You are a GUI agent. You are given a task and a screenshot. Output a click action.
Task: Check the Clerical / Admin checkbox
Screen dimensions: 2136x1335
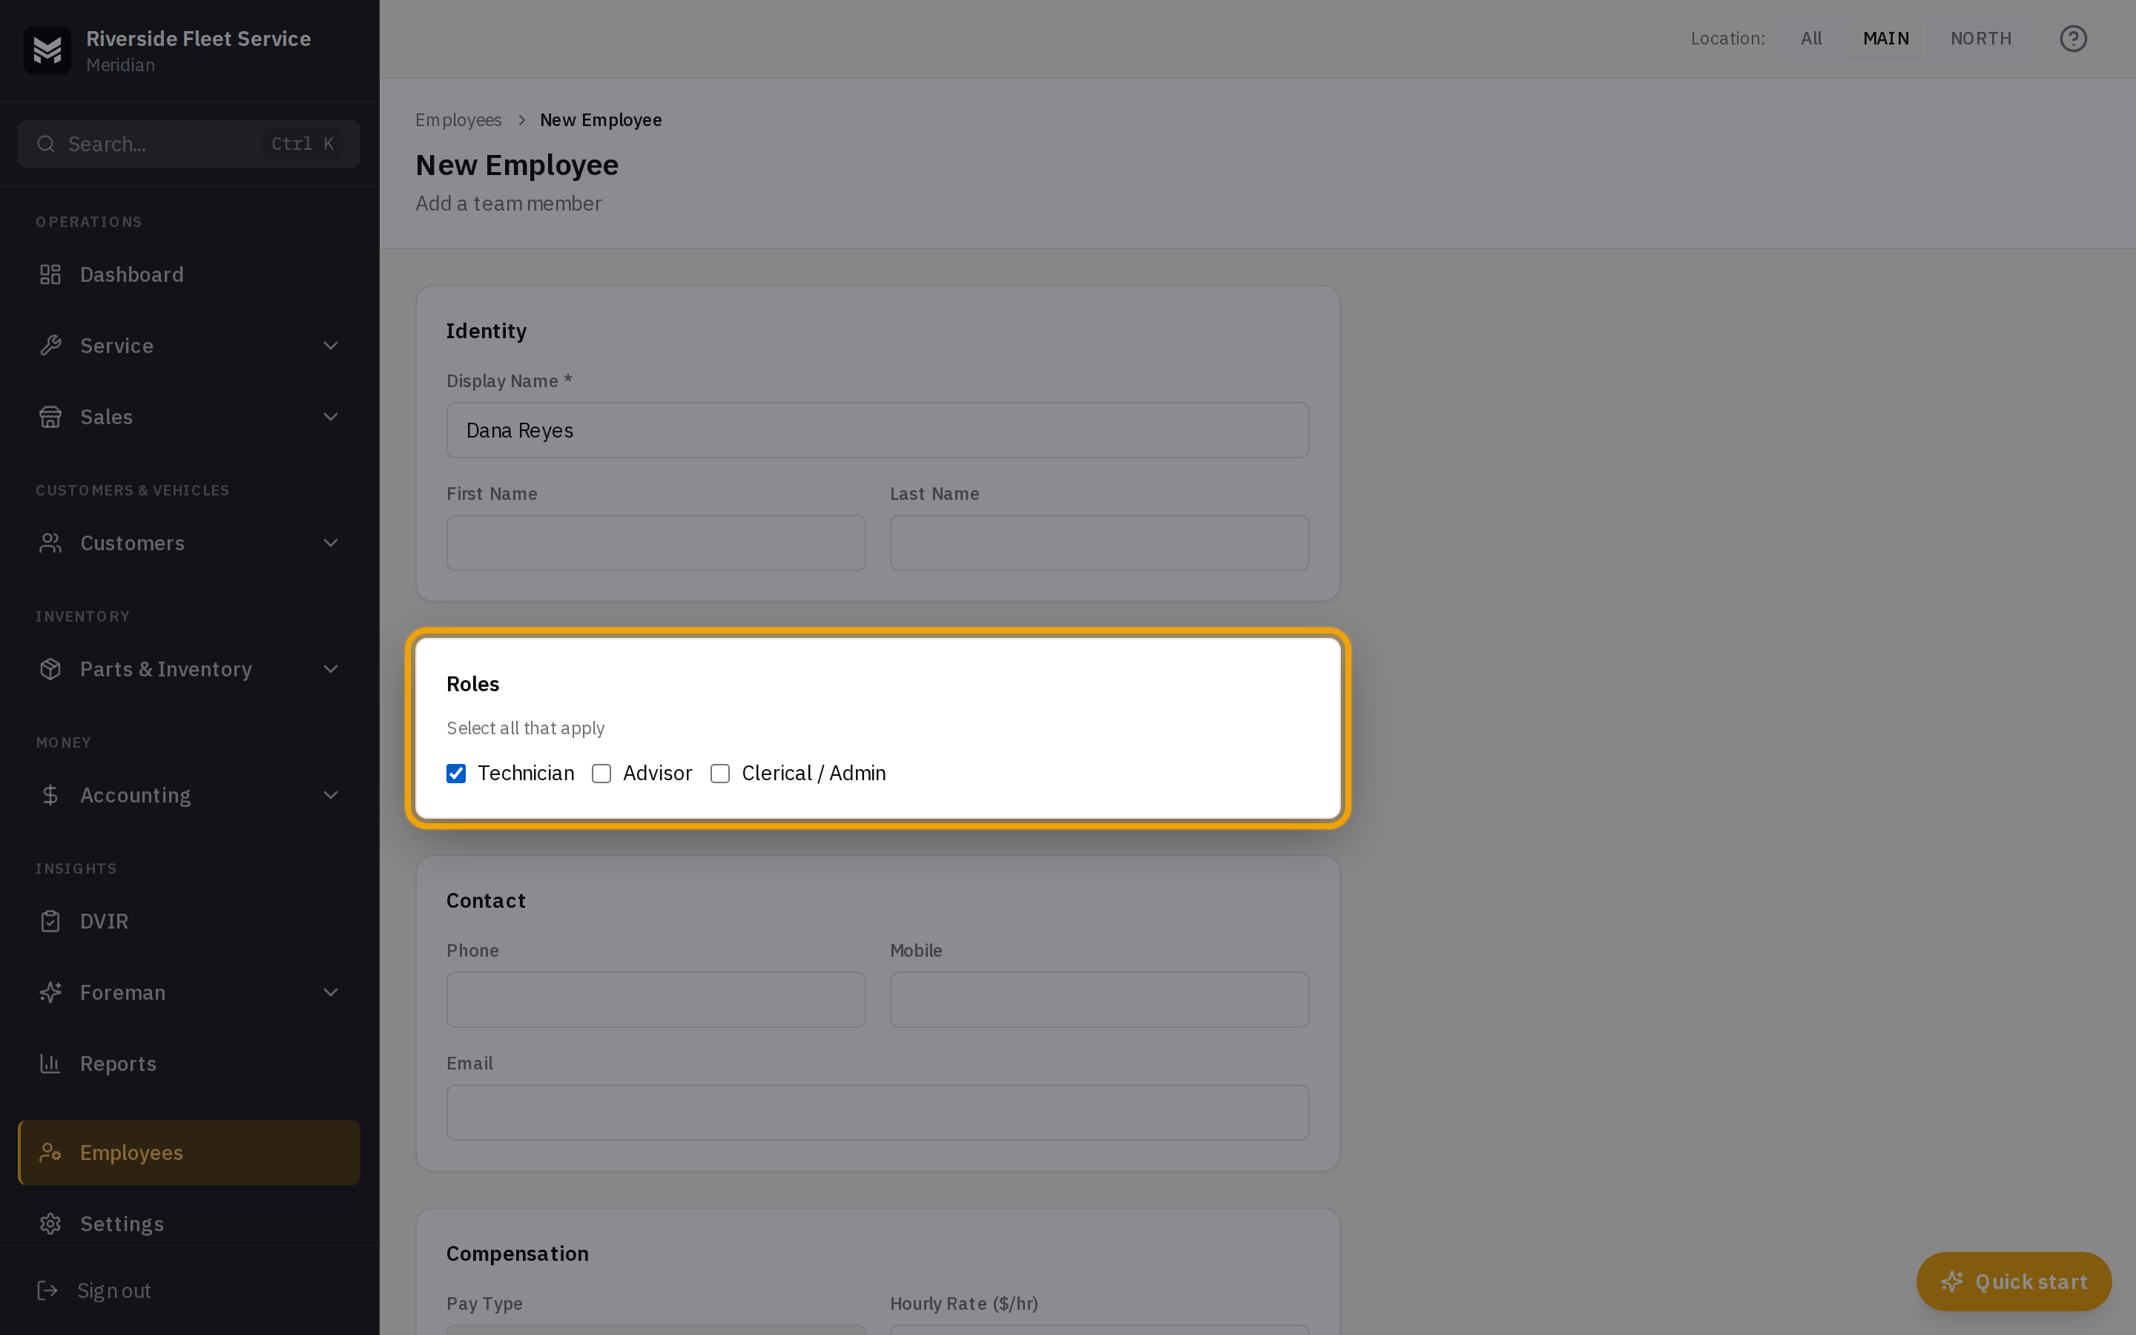[x=720, y=774]
